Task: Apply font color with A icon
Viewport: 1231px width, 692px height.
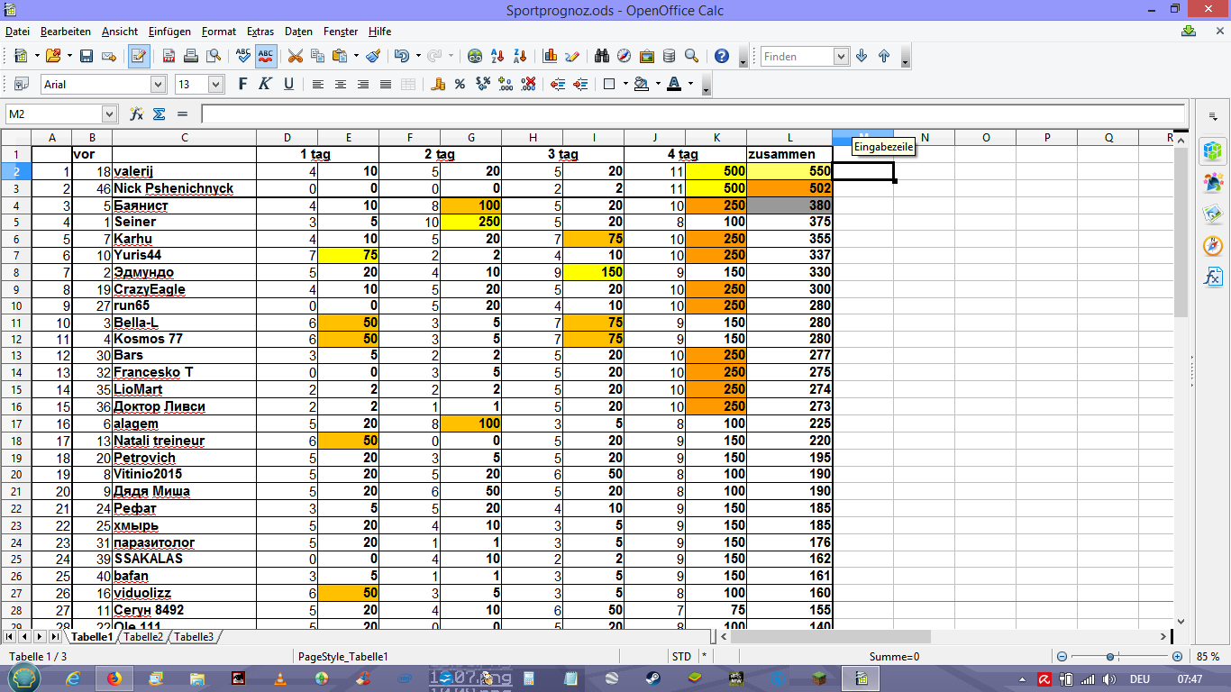Action: pos(675,84)
